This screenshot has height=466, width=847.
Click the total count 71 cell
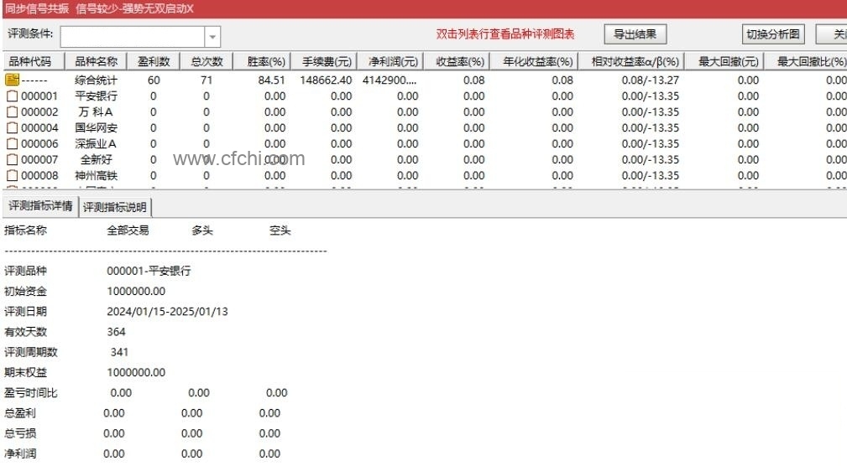coord(207,80)
